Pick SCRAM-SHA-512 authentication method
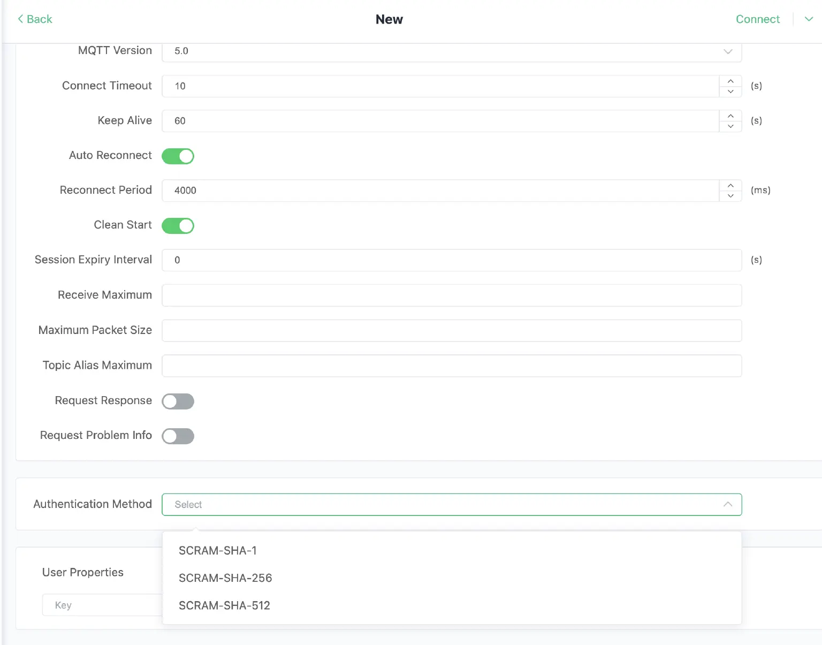Image resolution: width=822 pixels, height=645 pixels. (224, 605)
